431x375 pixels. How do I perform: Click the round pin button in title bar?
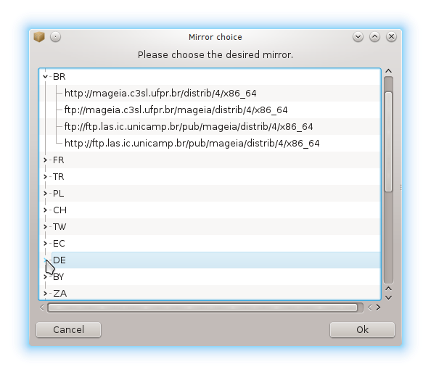[x=56, y=36]
